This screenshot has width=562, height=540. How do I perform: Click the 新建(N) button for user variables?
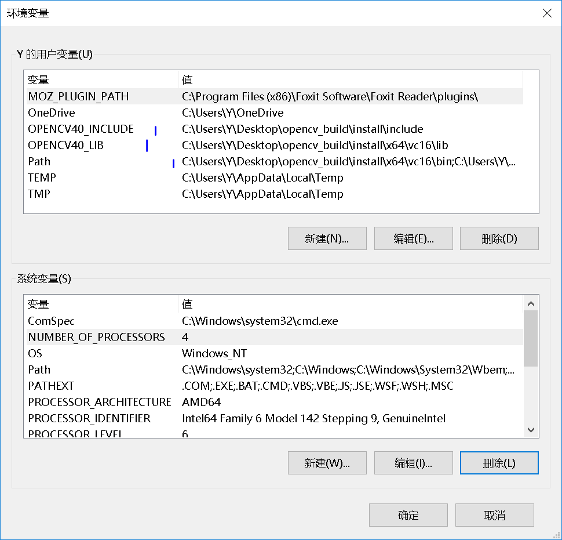327,238
